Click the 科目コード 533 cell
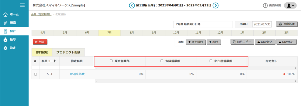The height and width of the screenshot is (106, 301). [x=49, y=74]
